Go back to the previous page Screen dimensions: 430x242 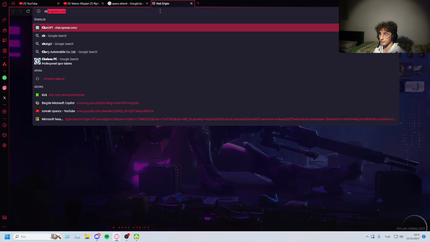(13, 11)
